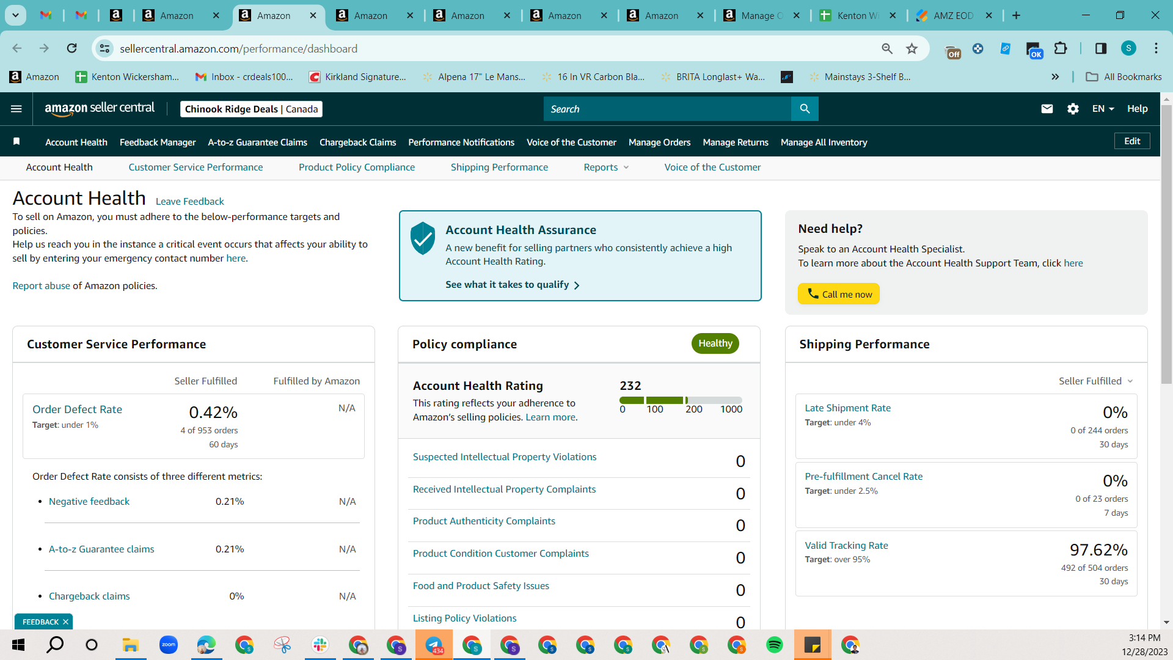1173x660 pixels.
Task: Open the Order Defect Rate link
Action: (x=77, y=409)
